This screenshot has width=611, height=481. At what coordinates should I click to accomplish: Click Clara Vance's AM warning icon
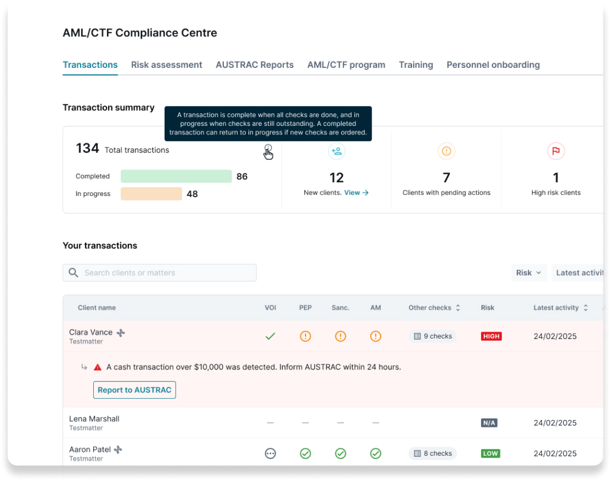pyautogui.click(x=376, y=336)
